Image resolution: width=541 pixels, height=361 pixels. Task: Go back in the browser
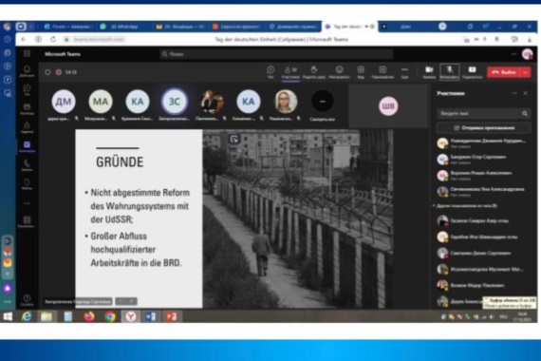(24, 39)
